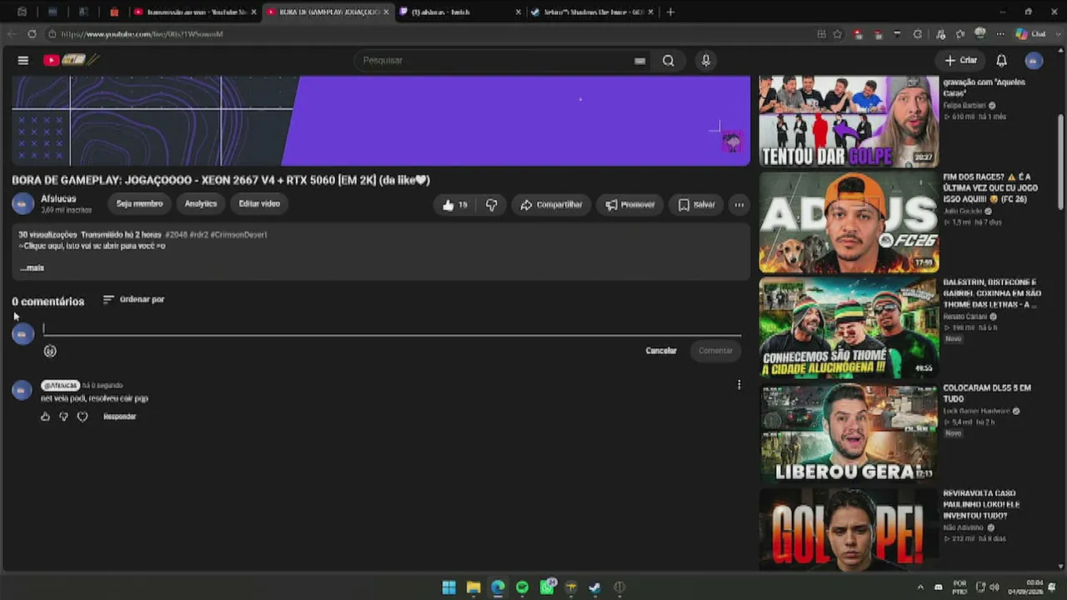Start voice search with the microphone
This screenshot has width=1067, height=600.
point(706,60)
